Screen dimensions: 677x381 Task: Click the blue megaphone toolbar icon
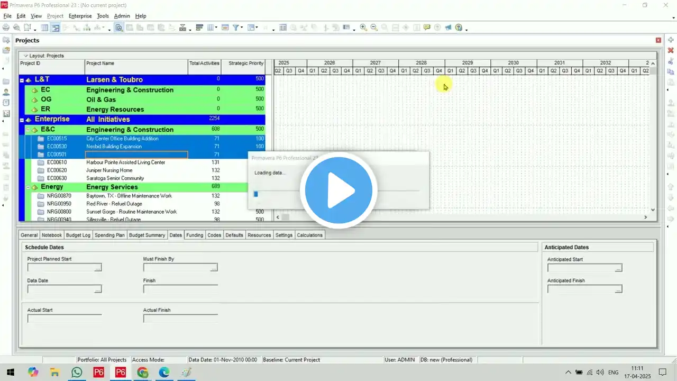(448, 28)
